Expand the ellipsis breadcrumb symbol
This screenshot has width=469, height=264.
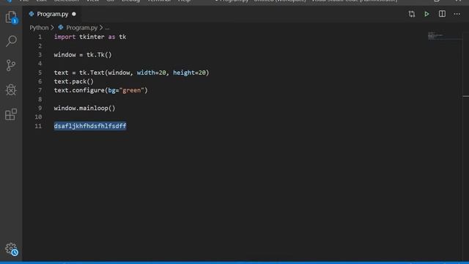click(x=108, y=28)
